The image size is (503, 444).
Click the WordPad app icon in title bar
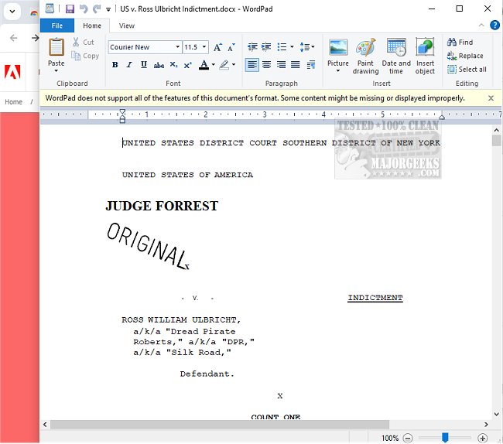[x=50, y=9]
